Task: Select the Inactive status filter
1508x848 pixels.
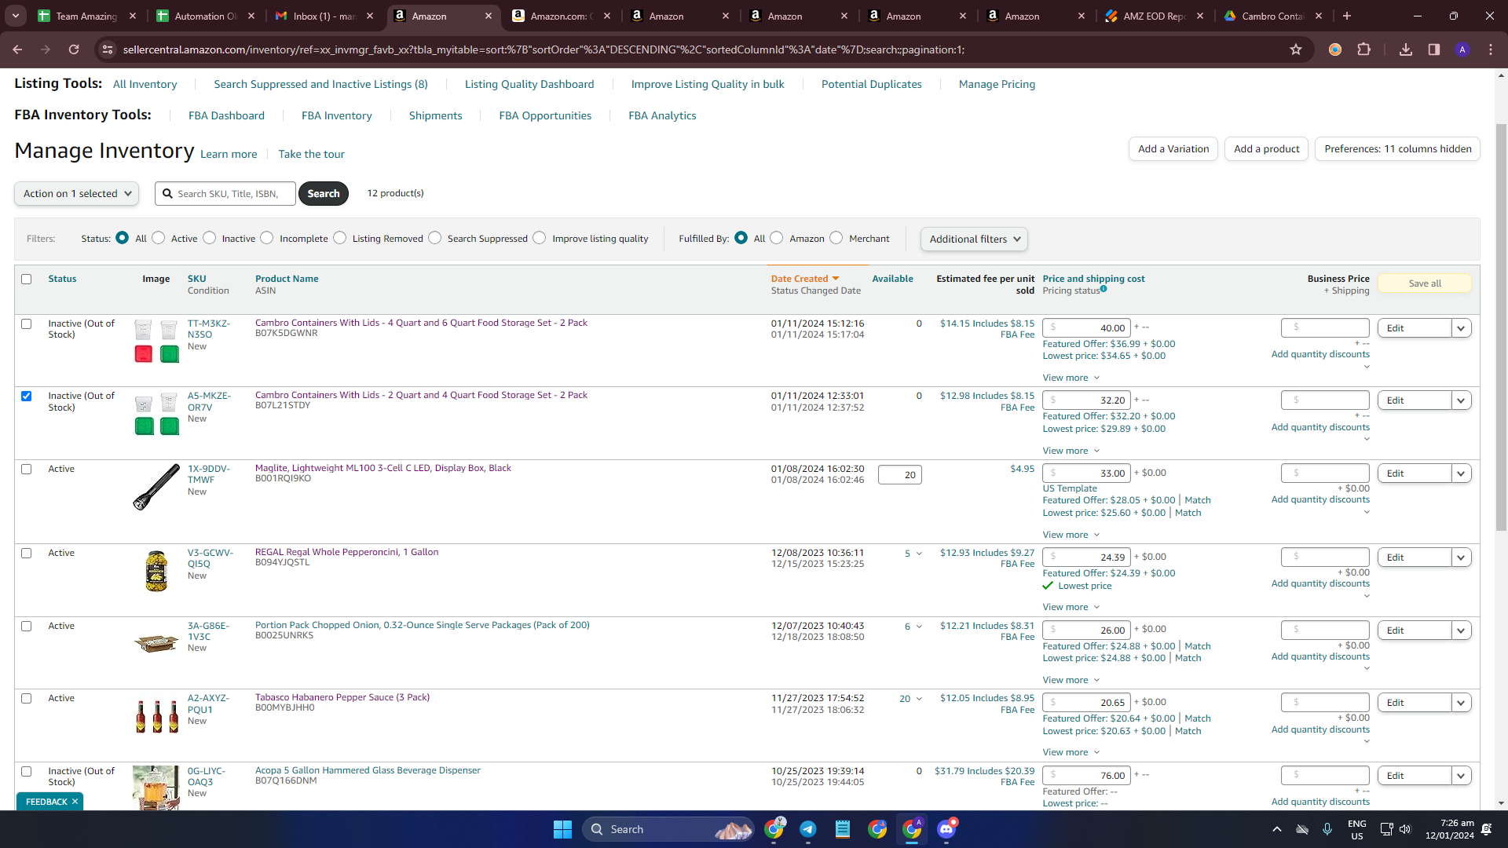Action: (x=210, y=238)
